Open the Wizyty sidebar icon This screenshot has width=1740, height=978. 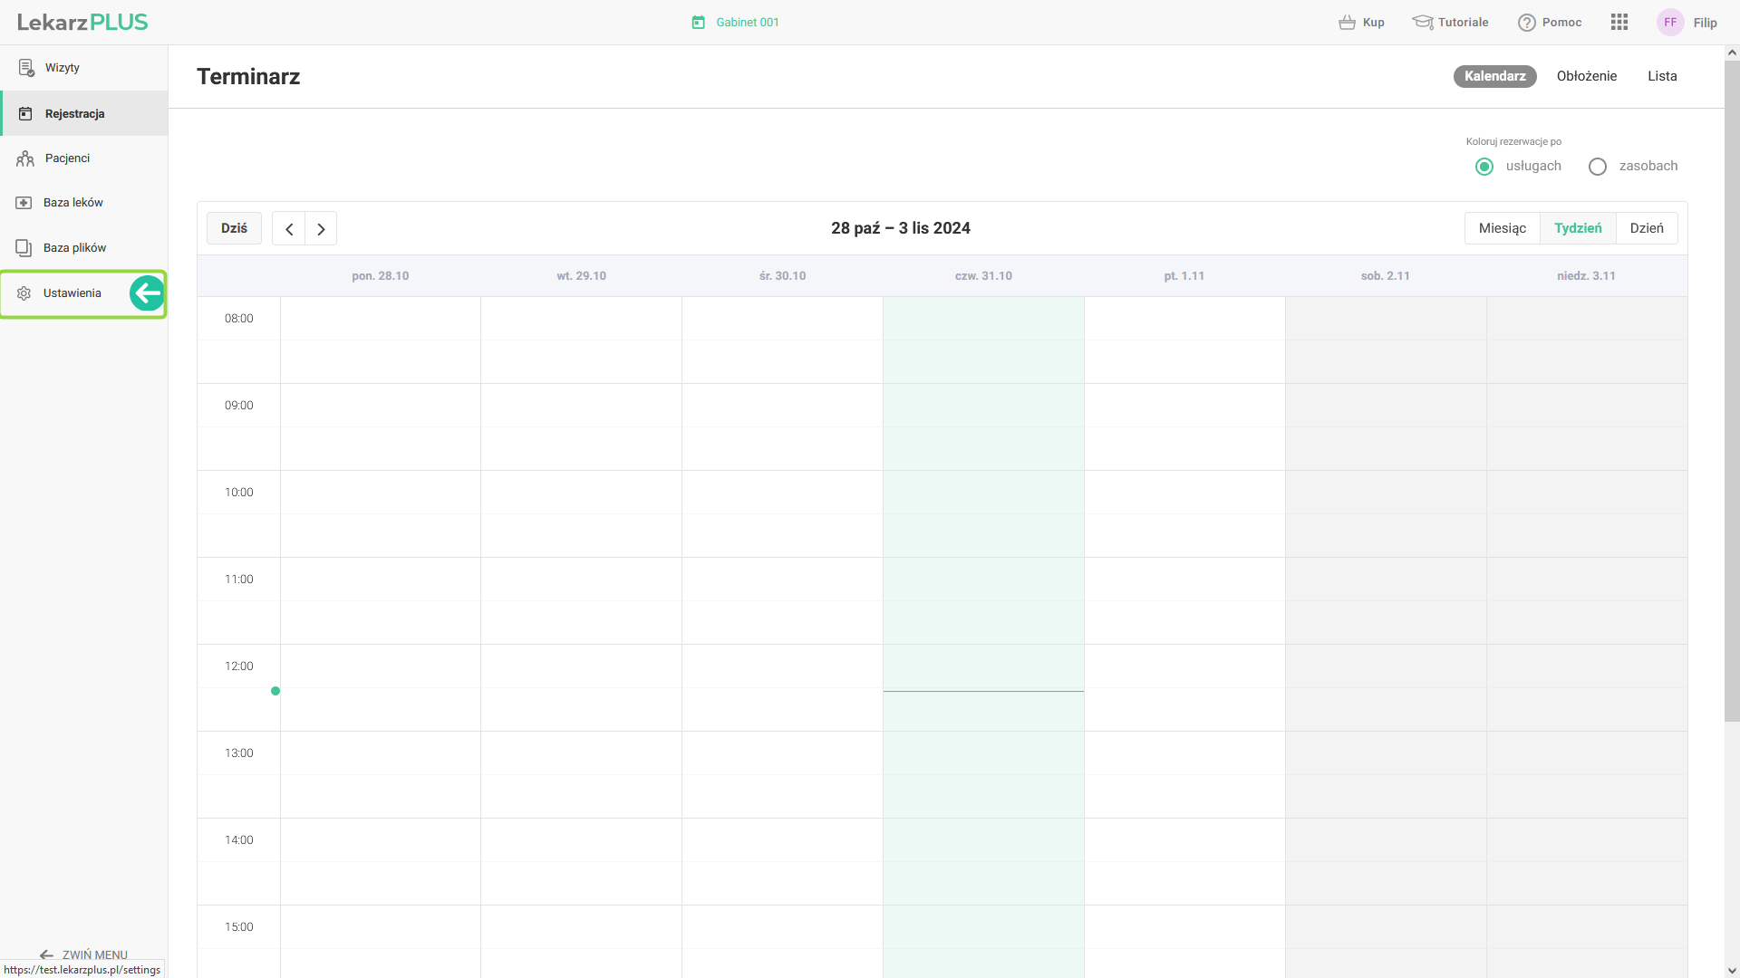click(26, 68)
